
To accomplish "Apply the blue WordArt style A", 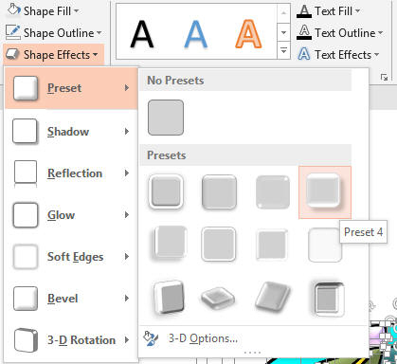I will 195,34.
